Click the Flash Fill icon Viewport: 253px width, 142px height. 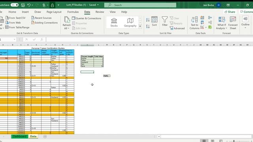coord(202,17)
